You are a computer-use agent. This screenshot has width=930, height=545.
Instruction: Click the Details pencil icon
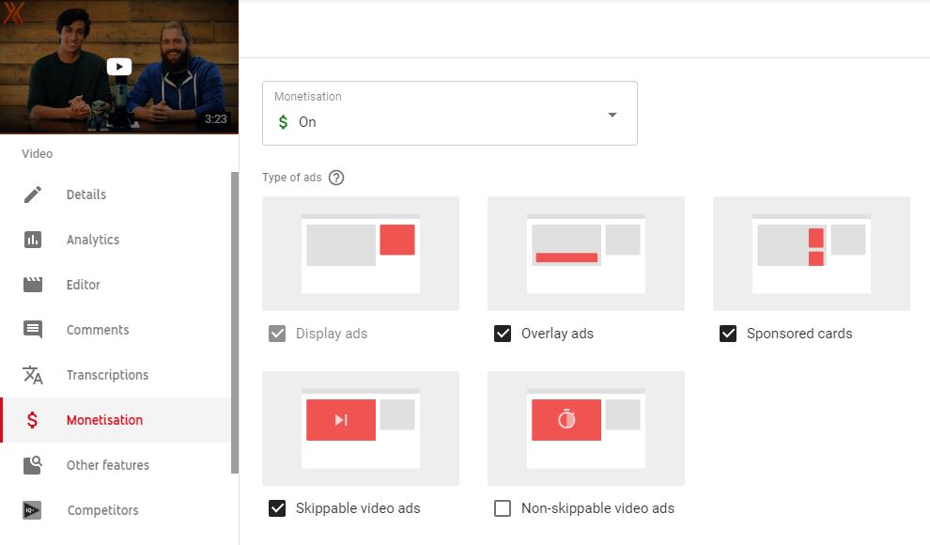[33, 195]
